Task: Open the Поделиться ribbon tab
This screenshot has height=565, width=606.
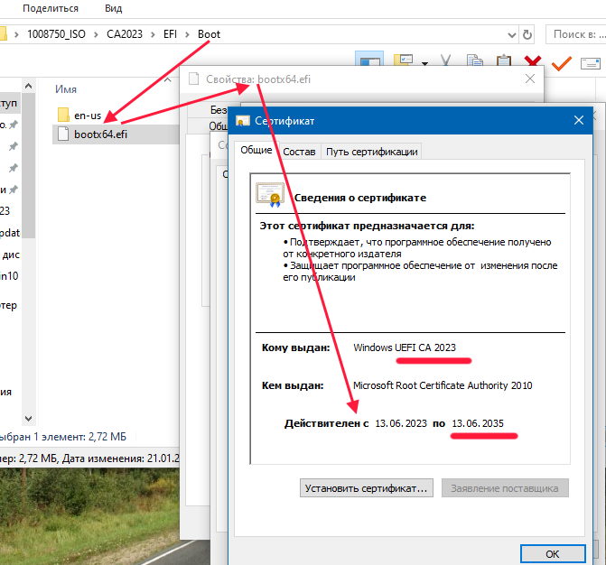Action: [51, 8]
